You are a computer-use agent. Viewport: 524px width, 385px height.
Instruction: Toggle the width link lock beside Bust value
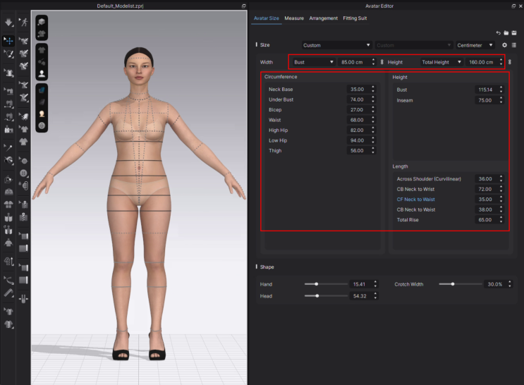coord(382,62)
